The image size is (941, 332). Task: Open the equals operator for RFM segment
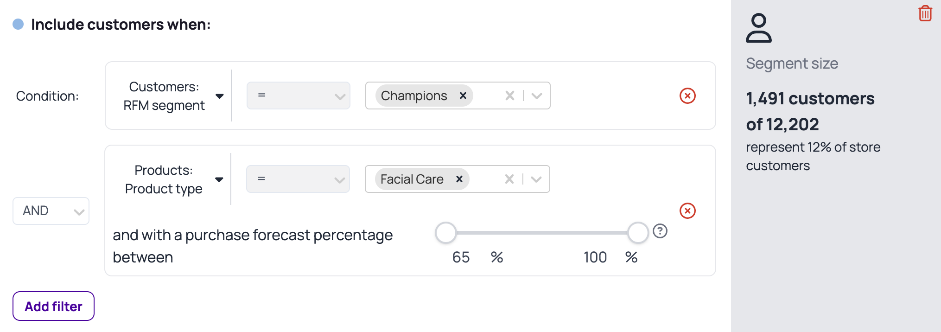click(x=299, y=96)
